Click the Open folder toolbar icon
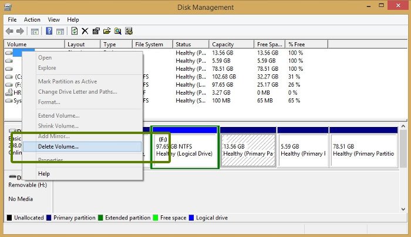 click(x=107, y=31)
